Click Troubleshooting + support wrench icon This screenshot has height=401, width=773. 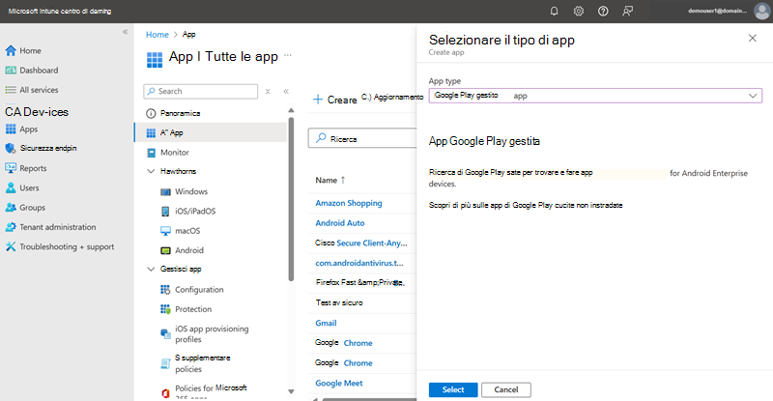point(11,246)
